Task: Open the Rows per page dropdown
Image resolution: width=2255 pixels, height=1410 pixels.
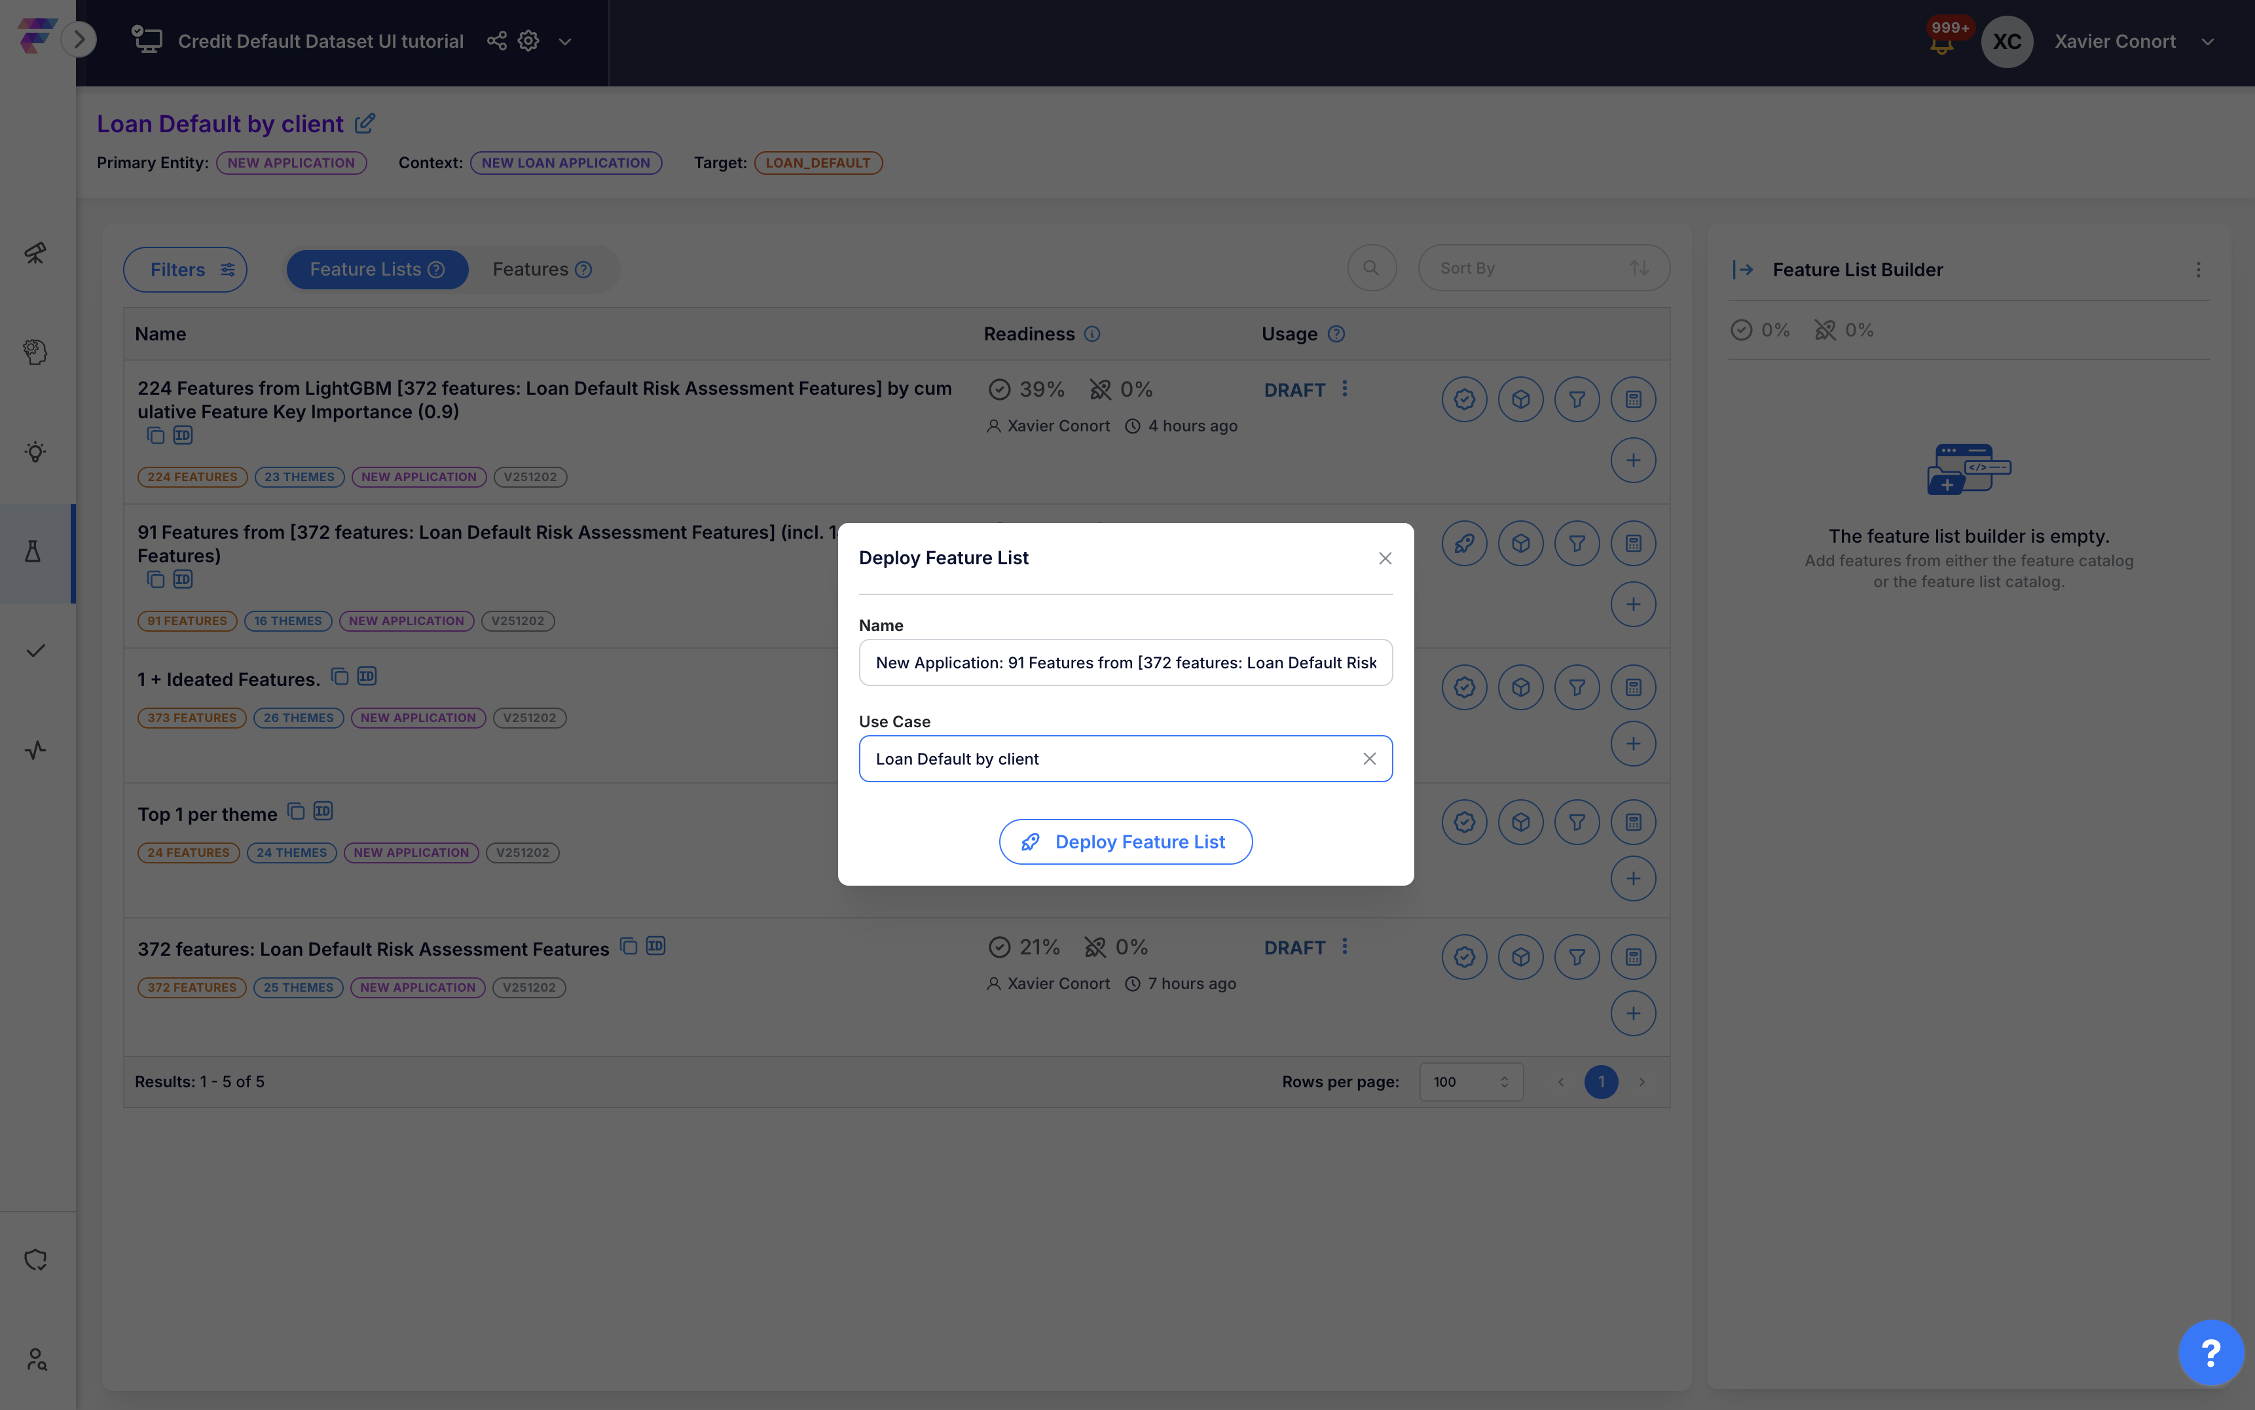Action: (x=1471, y=1082)
